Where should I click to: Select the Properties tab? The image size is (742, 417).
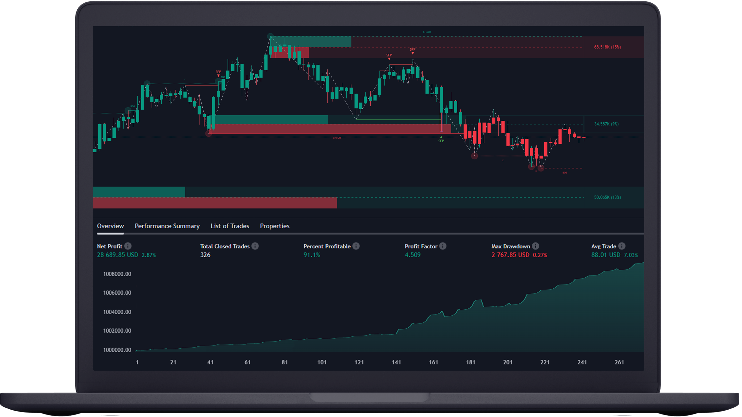click(274, 226)
